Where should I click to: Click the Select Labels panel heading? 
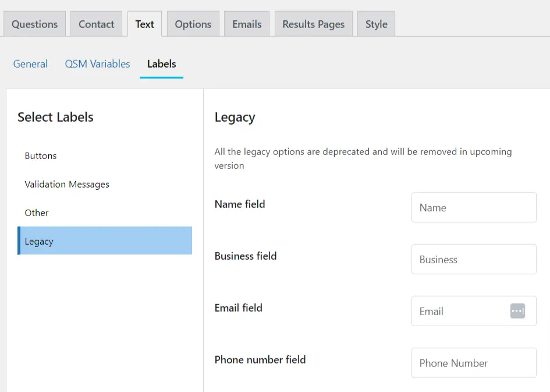point(55,117)
